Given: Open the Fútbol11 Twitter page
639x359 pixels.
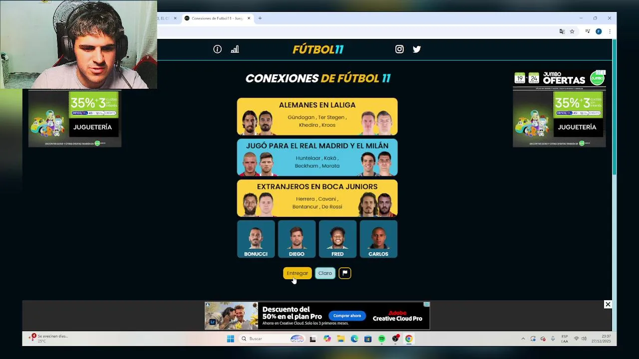Looking at the screenshot, I should [x=417, y=49].
